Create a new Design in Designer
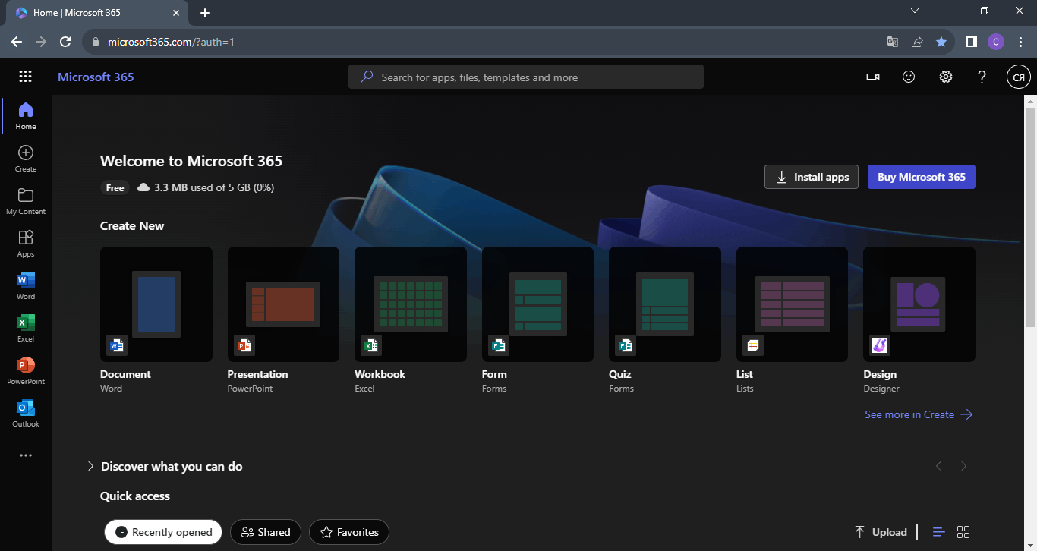This screenshot has width=1037, height=551. click(x=919, y=304)
